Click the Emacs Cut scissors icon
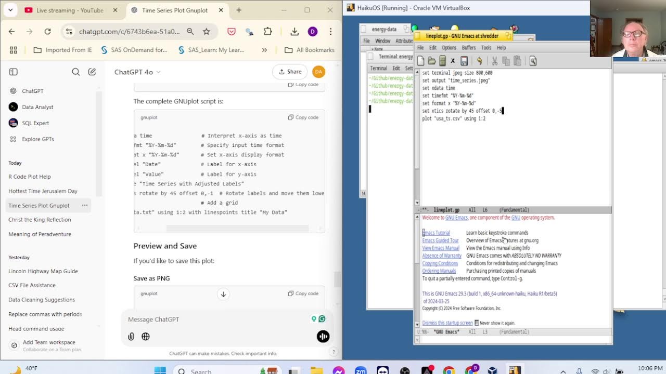666x374 pixels. (x=495, y=61)
